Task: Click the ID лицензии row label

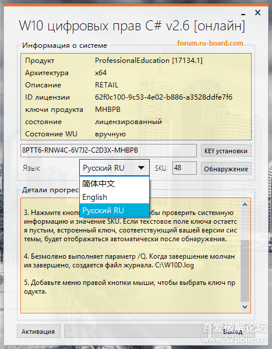Action: [x=47, y=97]
